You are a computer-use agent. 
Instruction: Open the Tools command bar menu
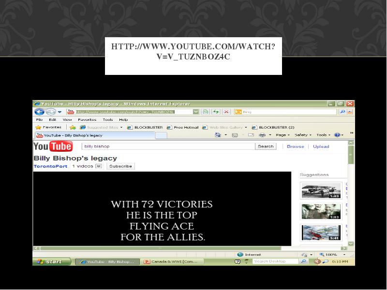tap(323, 135)
